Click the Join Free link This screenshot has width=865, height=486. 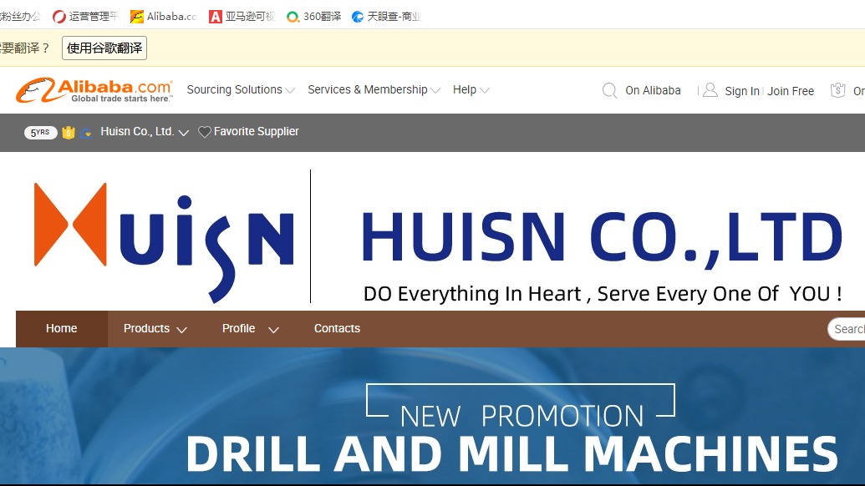coord(791,91)
